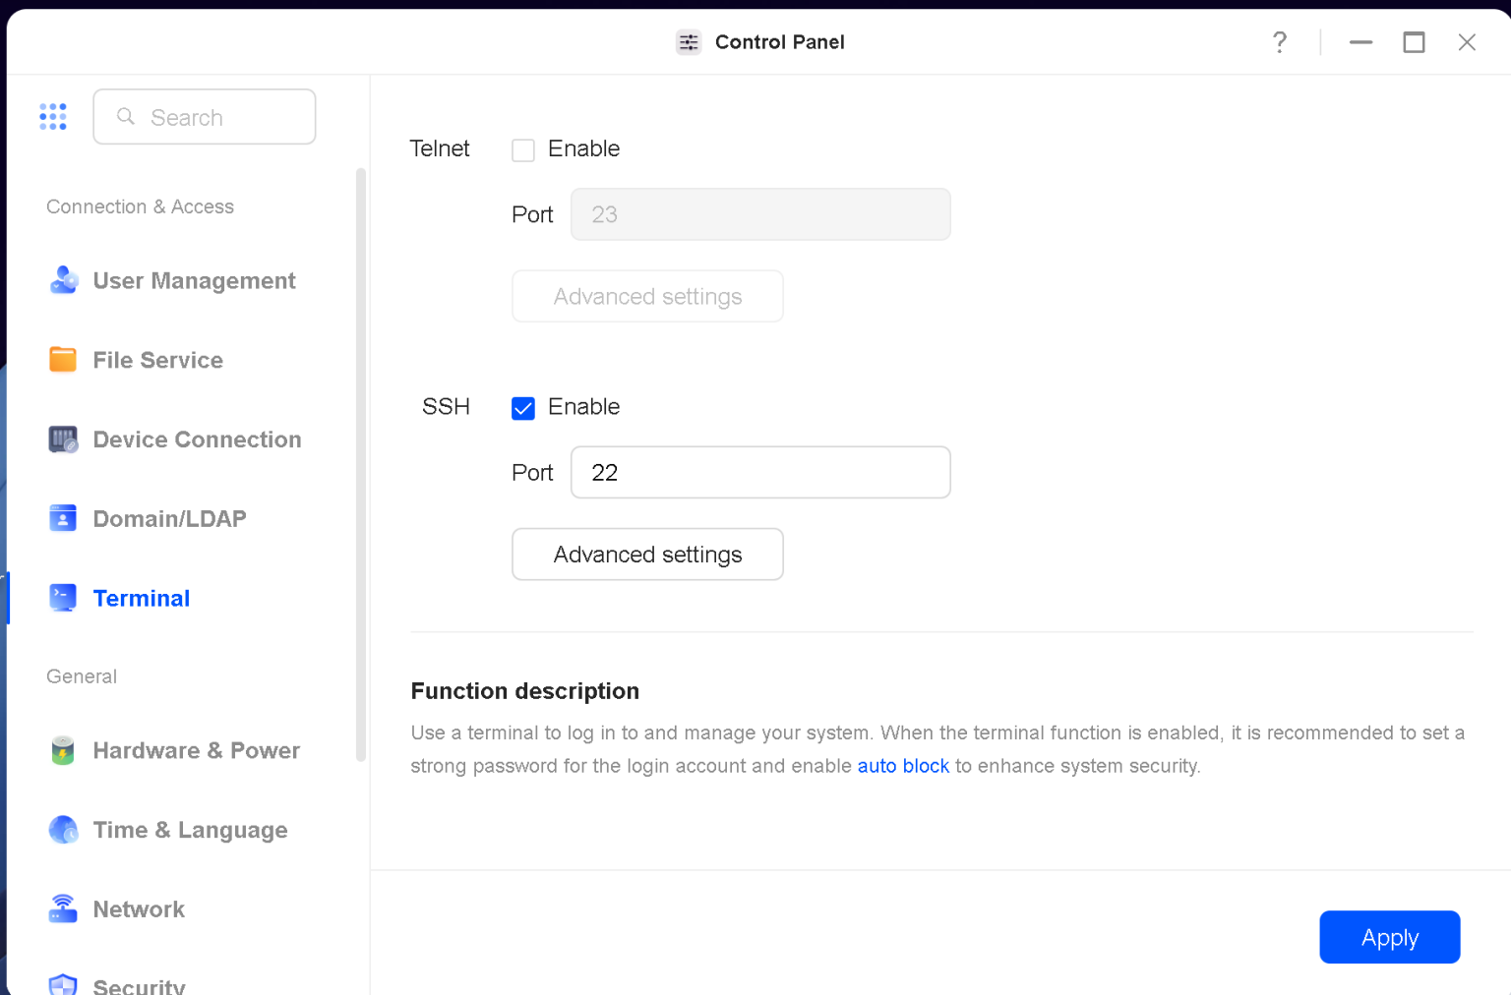
Task: Follow the auto block link
Action: [x=903, y=766]
